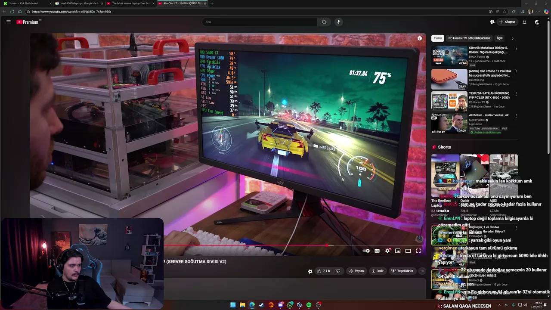The width and height of the screenshot is (551, 310).
Task: Click the Oluştur create button
Action: 507,22
